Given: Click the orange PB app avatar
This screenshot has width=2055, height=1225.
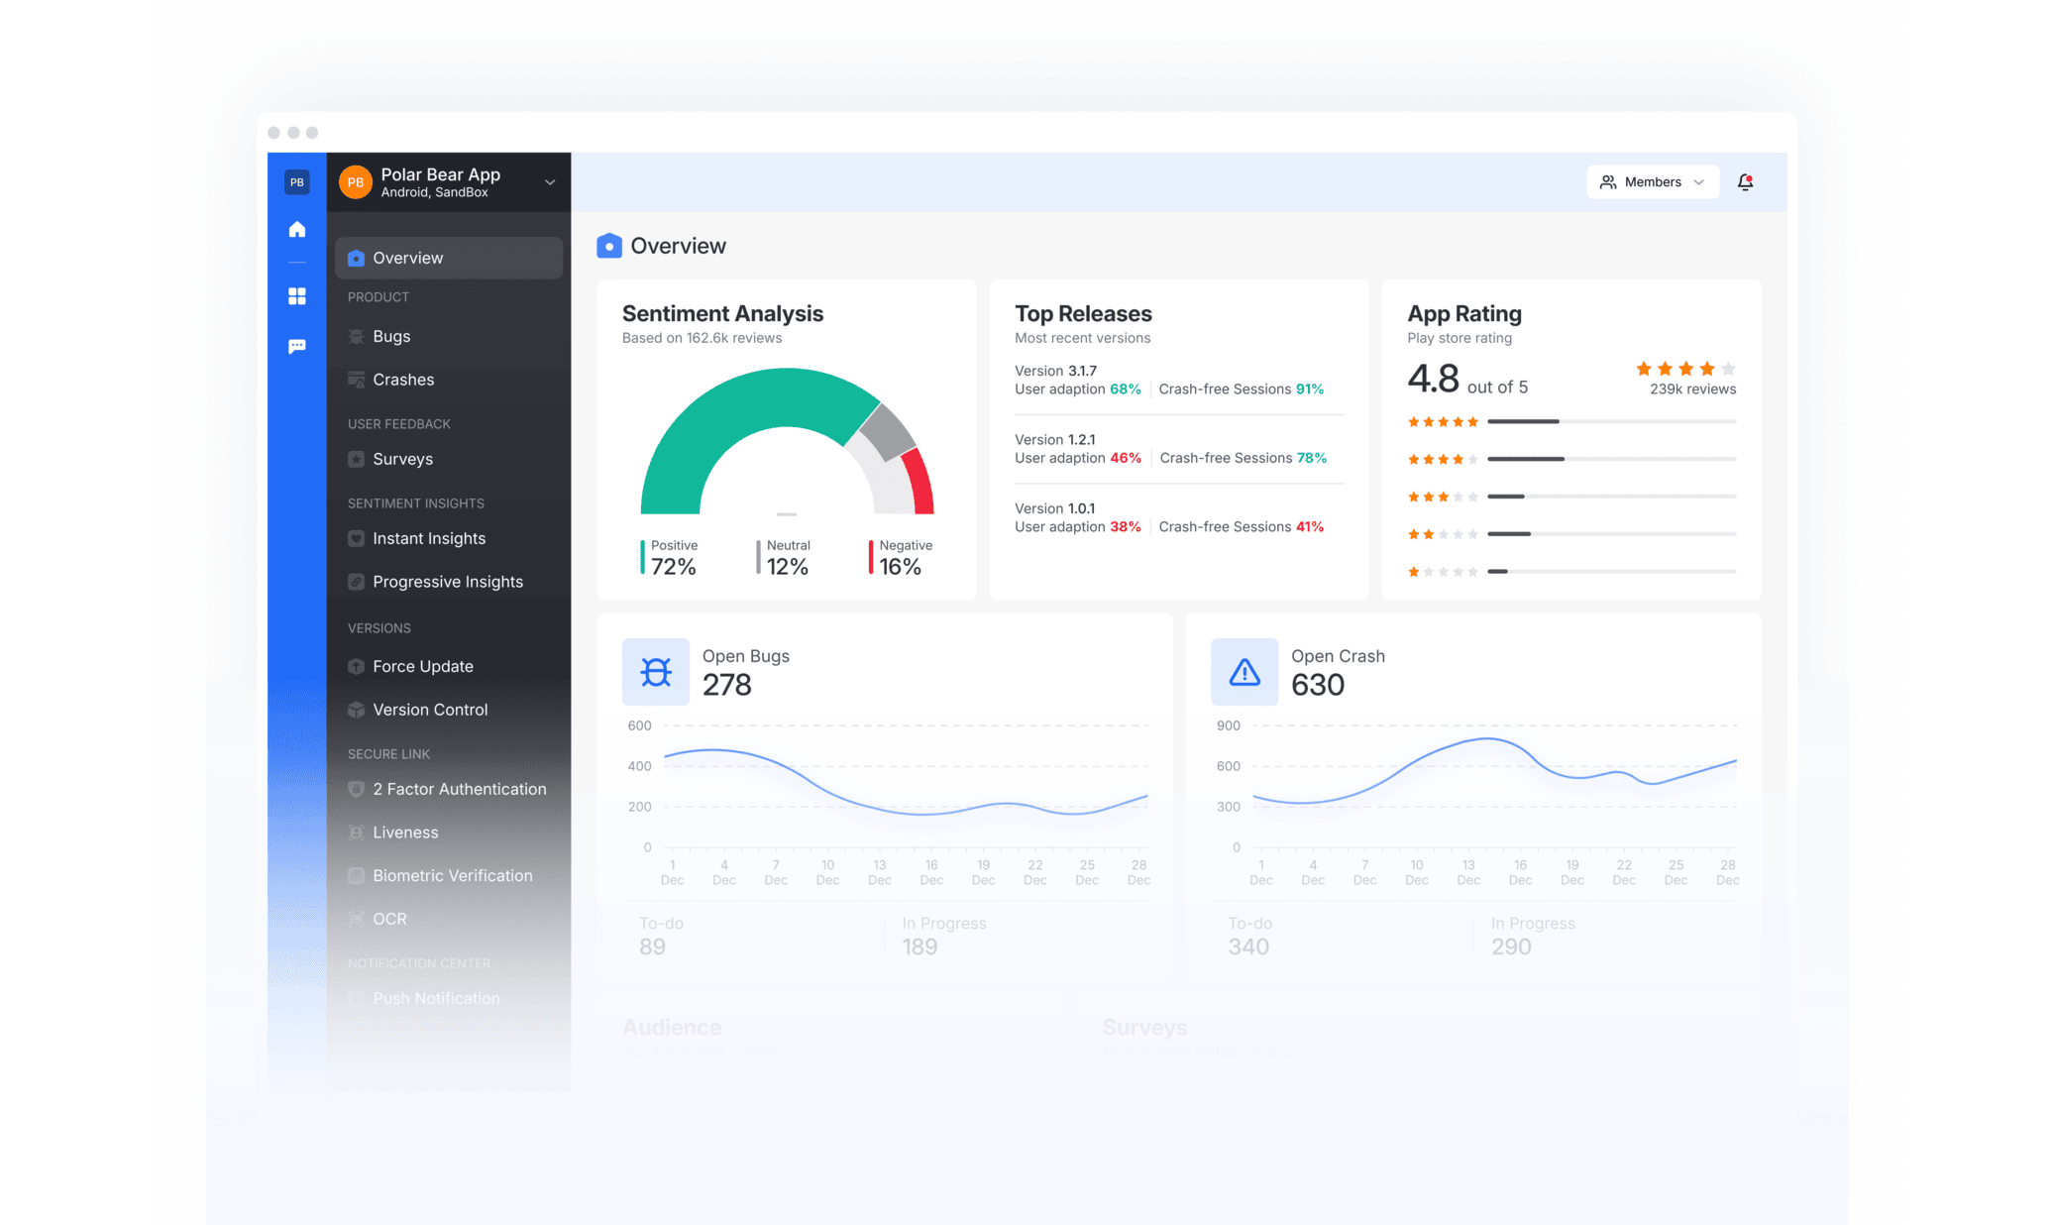Looking at the screenshot, I should (355, 182).
